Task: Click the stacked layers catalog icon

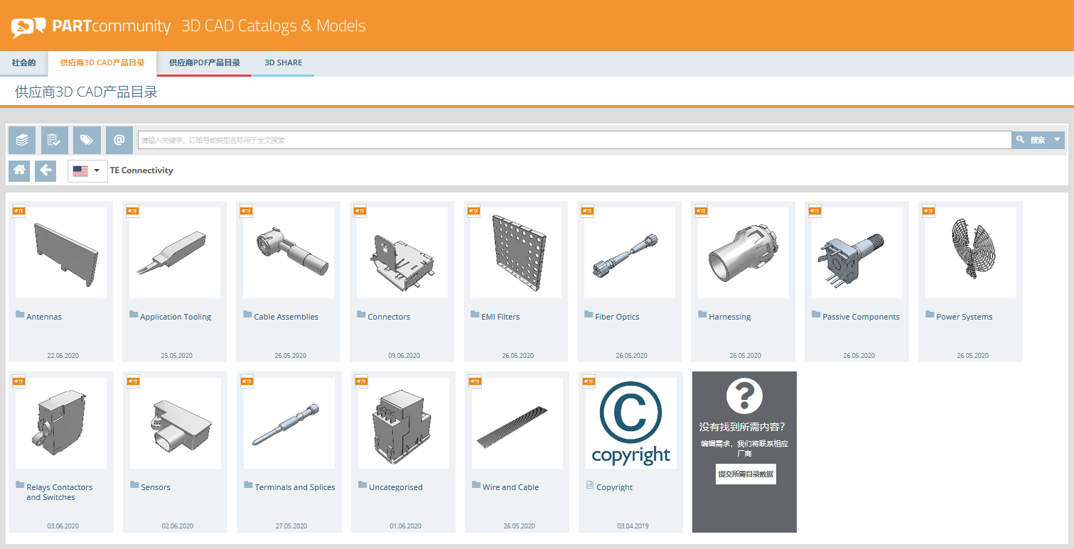Action: coord(22,140)
